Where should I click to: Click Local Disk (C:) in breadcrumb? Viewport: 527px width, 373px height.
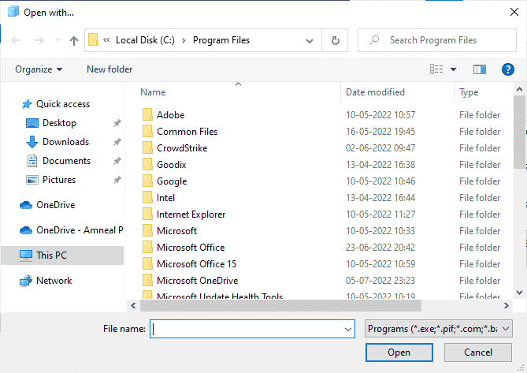click(145, 40)
